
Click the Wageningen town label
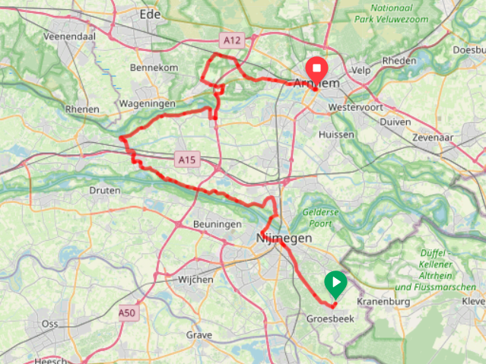[x=148, y=104]
